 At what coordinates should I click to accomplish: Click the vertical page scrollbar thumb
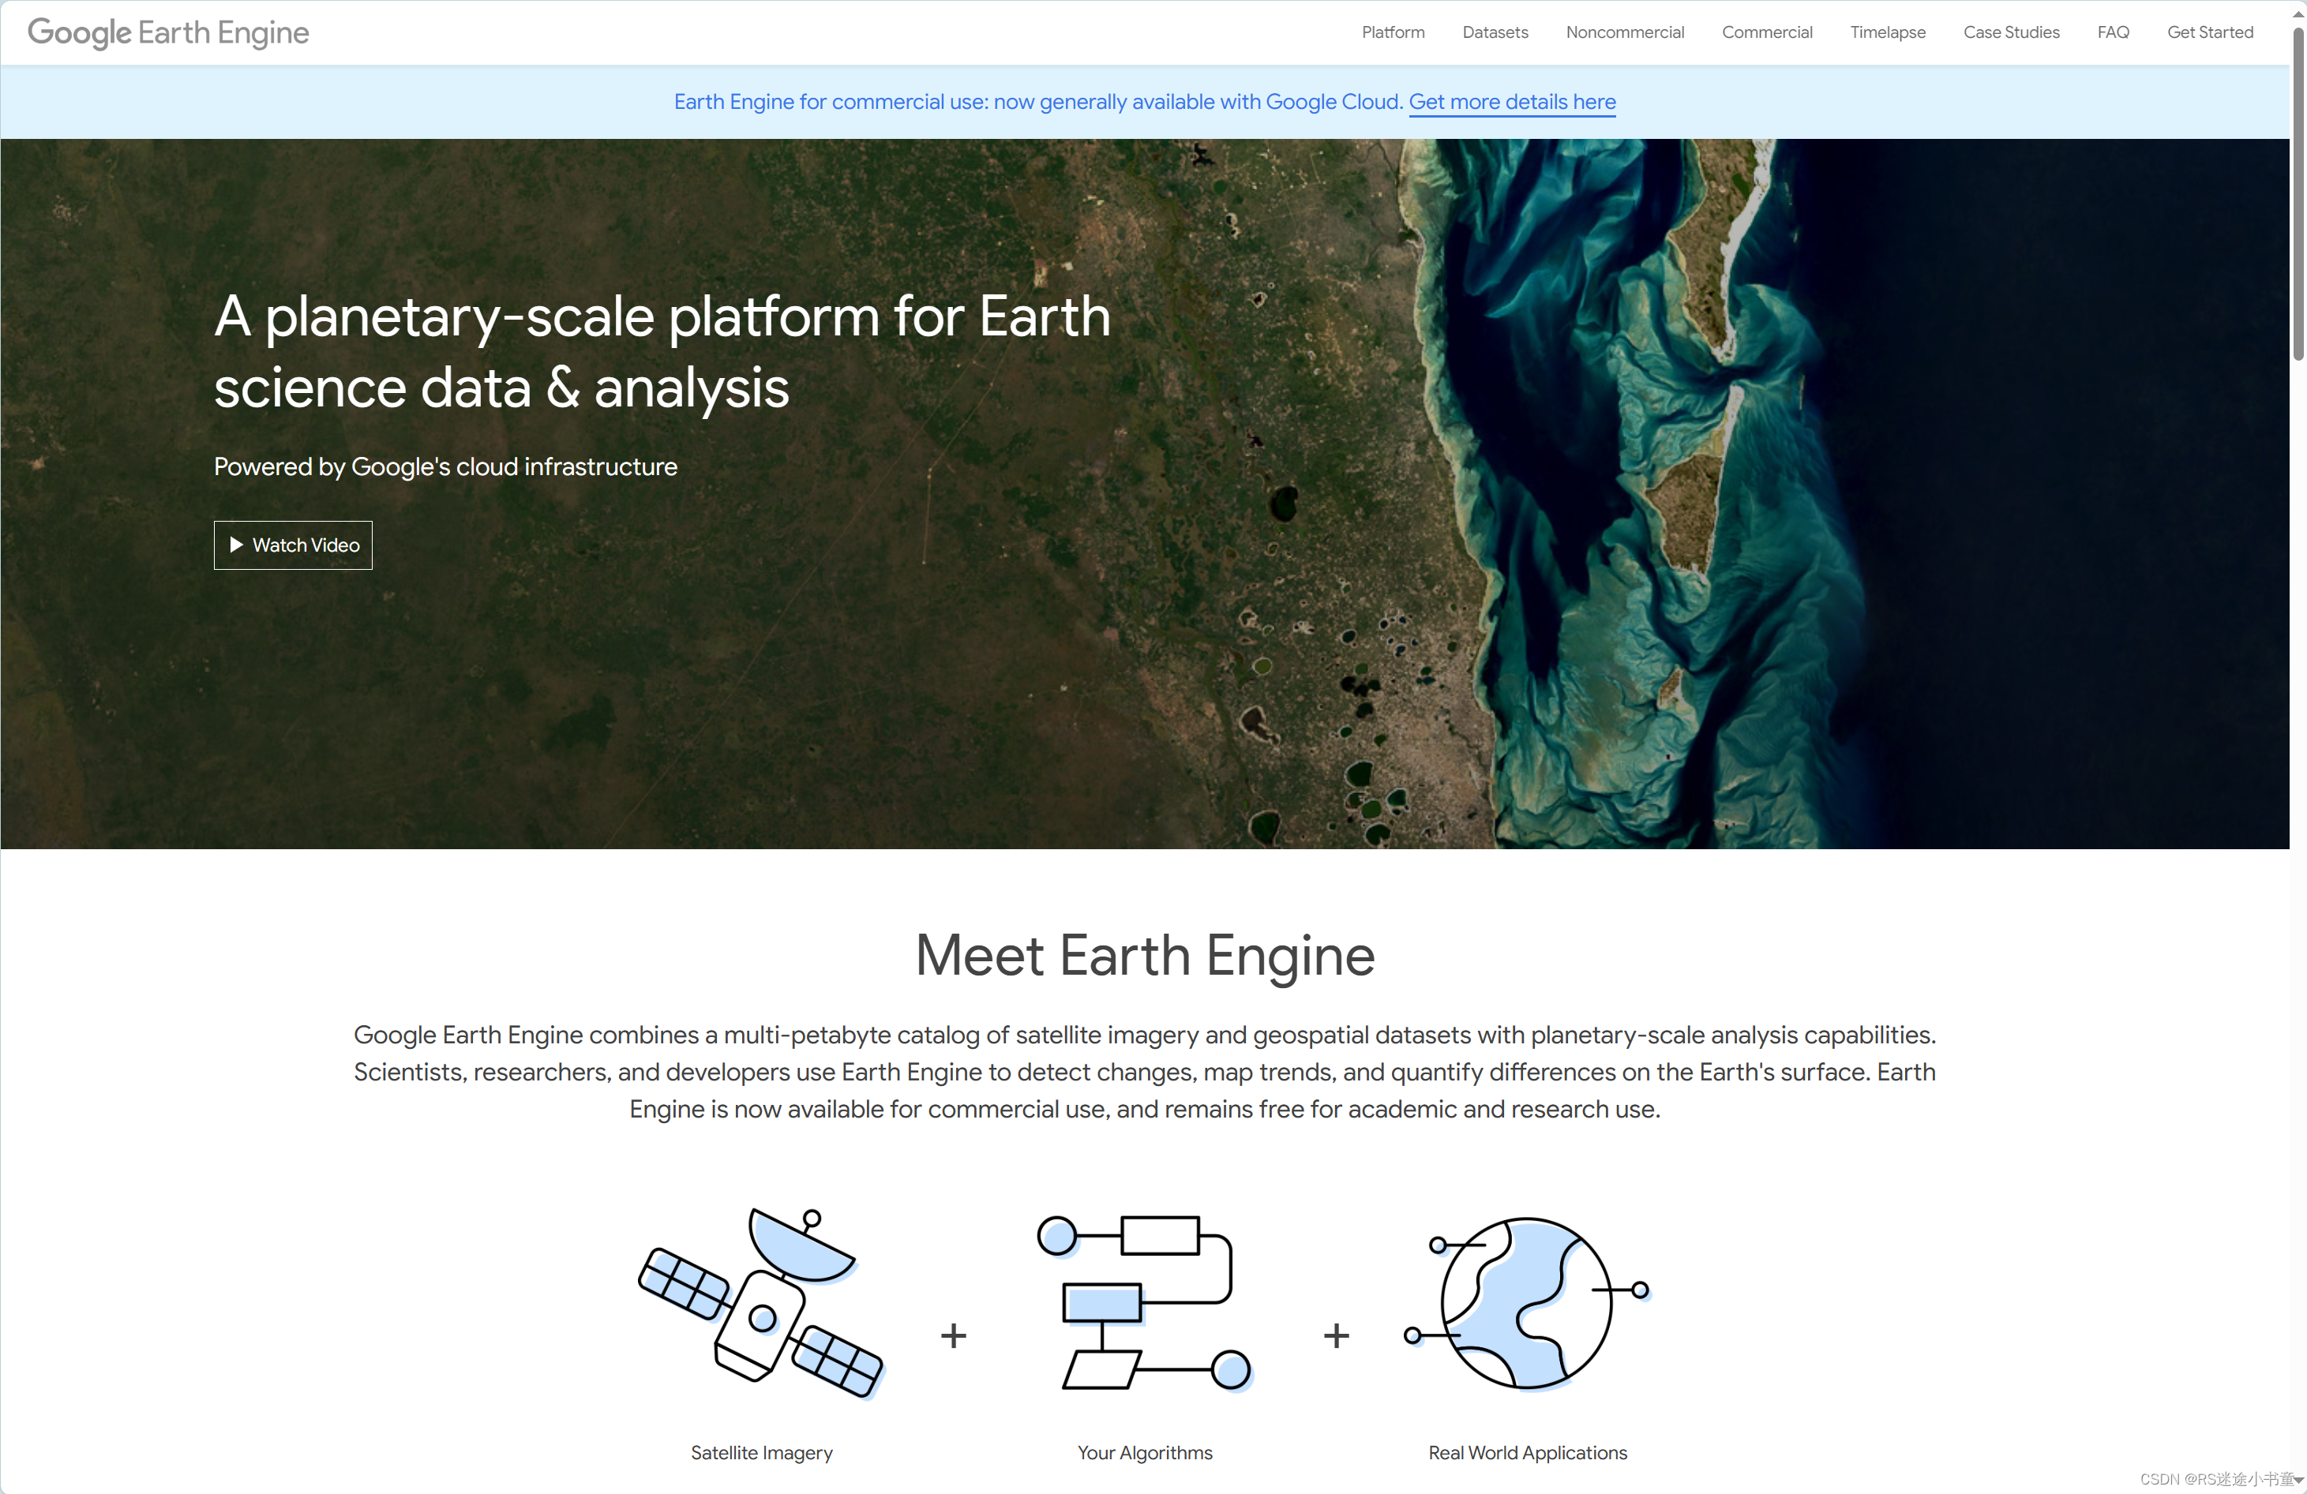pos(2298,194)
